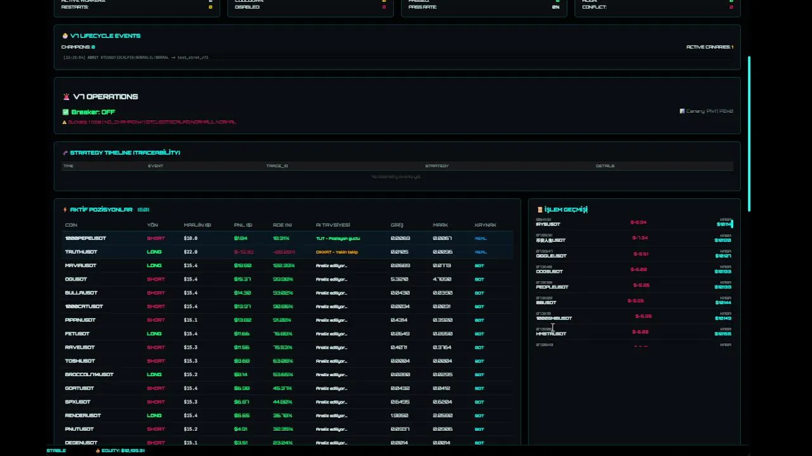Select the FETUSDT coin name
Image resolution: width=812 pixels, height=456 pixels.
[x=77, y=334]
